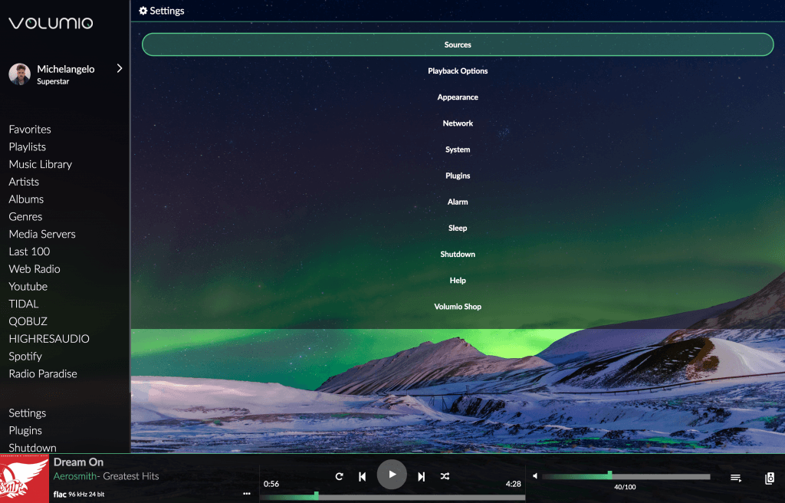Open the Volumio Shop
The width and height of the screenshot is (785, 503).
coord(457,306)
